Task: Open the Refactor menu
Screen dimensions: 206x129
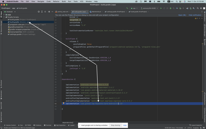Action: 56,1
